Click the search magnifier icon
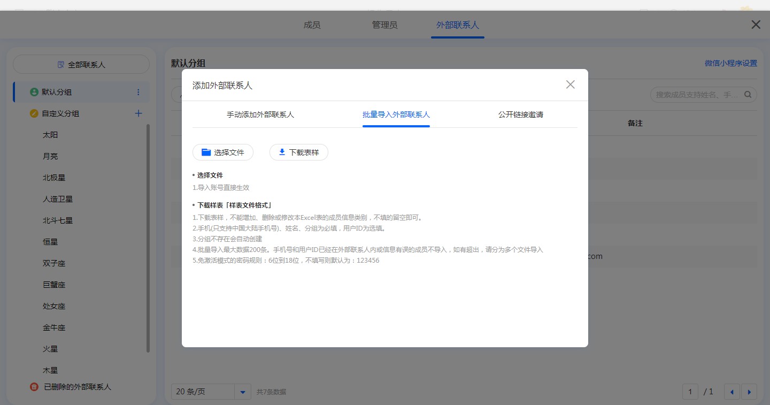 (748, 95)
